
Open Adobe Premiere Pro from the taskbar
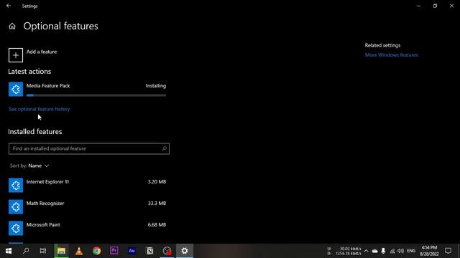click(x=114, y=251)
